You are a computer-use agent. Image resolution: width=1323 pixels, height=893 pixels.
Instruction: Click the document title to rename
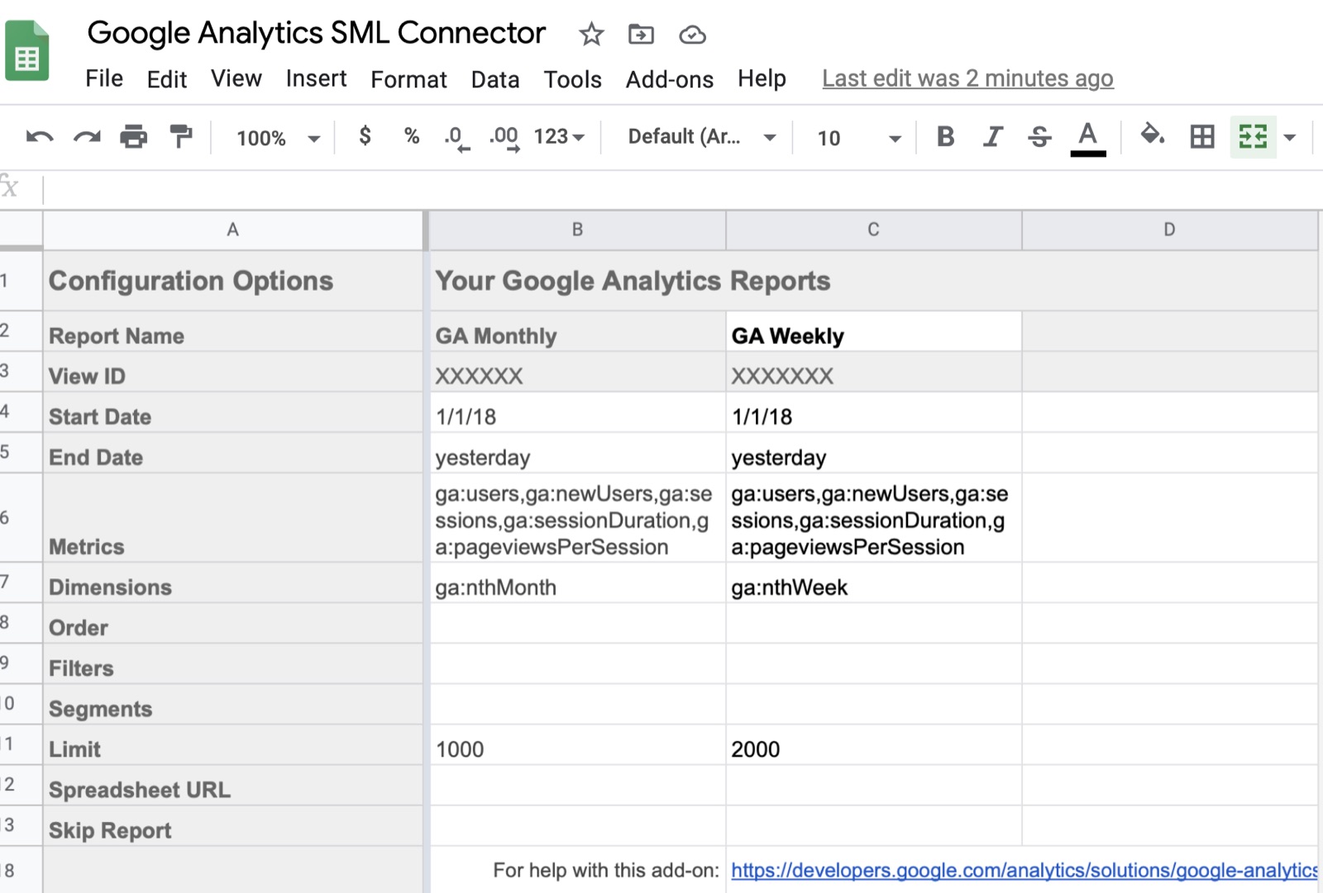coord(316,33)
